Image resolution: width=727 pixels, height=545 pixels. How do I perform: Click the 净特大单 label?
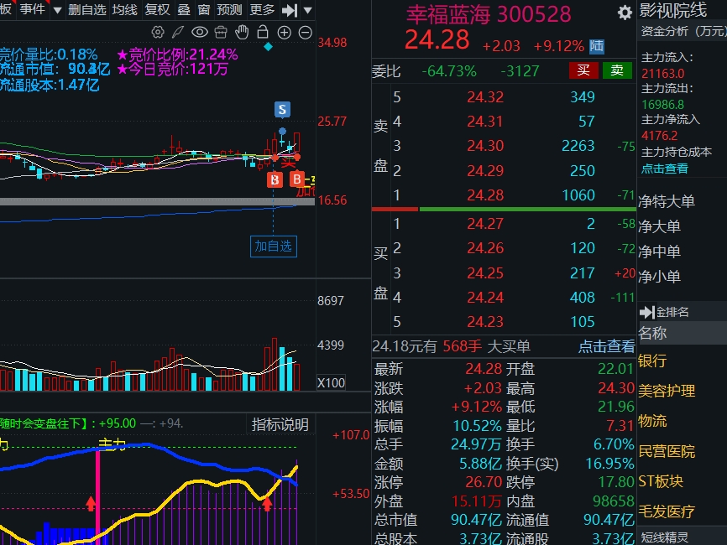click(667, 201)
